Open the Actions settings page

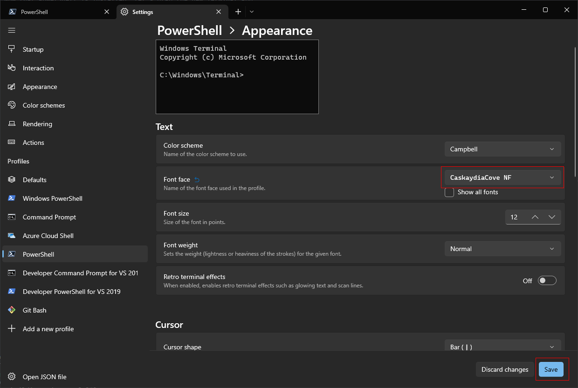point(75,143)
